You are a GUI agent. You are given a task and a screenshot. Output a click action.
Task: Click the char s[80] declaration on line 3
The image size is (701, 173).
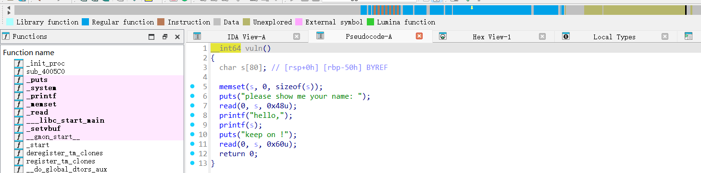click(243, 68)
